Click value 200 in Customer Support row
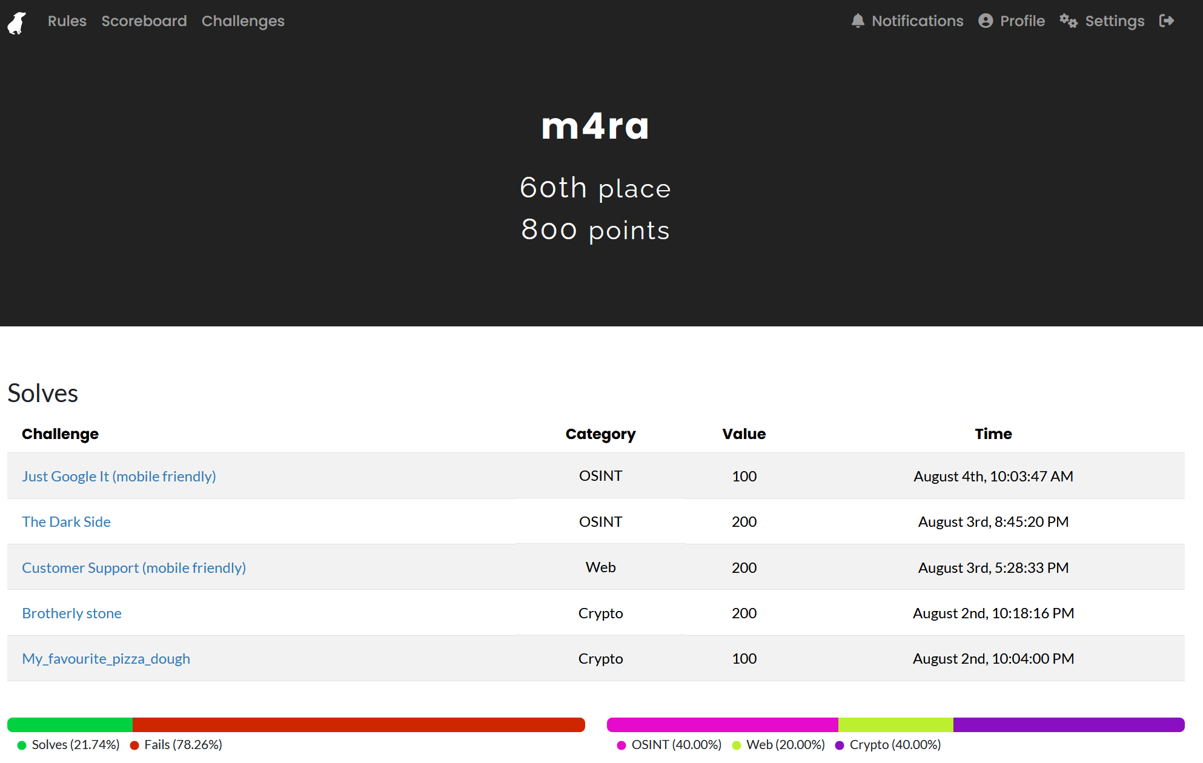Screen dimensions: 1203x763 [744, 568]
